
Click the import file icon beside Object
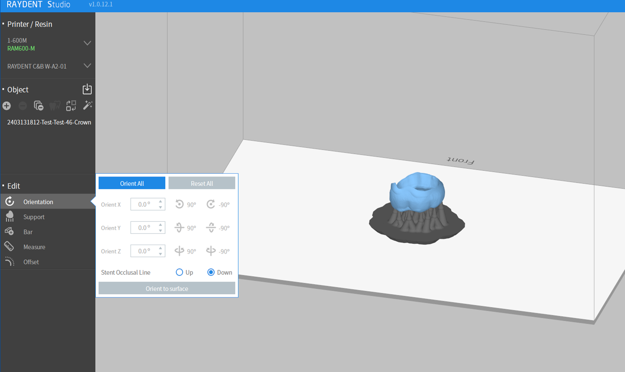tap(87, 89)
